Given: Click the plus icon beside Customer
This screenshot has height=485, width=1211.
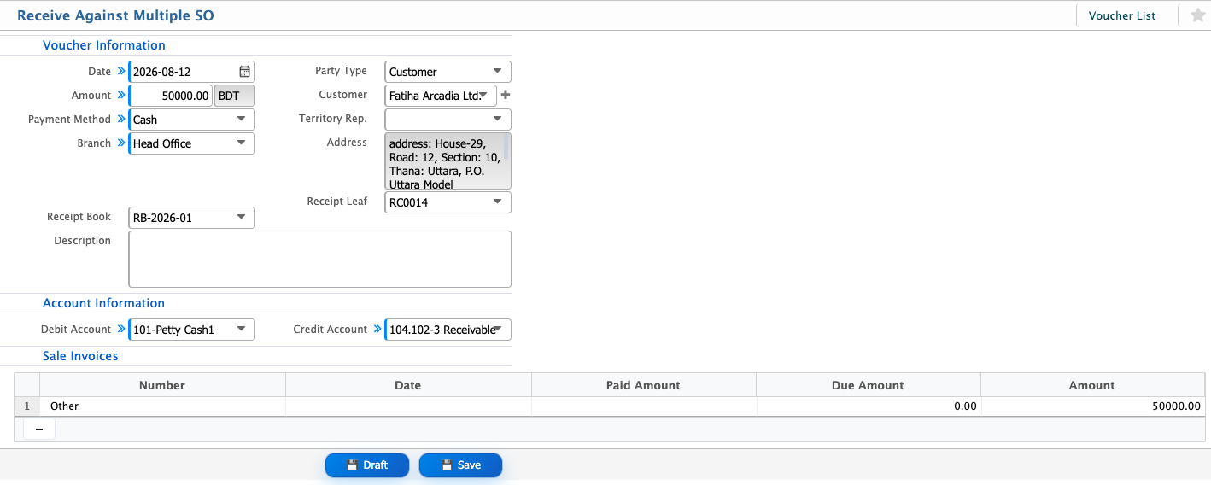Looking at the screenshot, I should pyautogui.click(x=506, y=95).
